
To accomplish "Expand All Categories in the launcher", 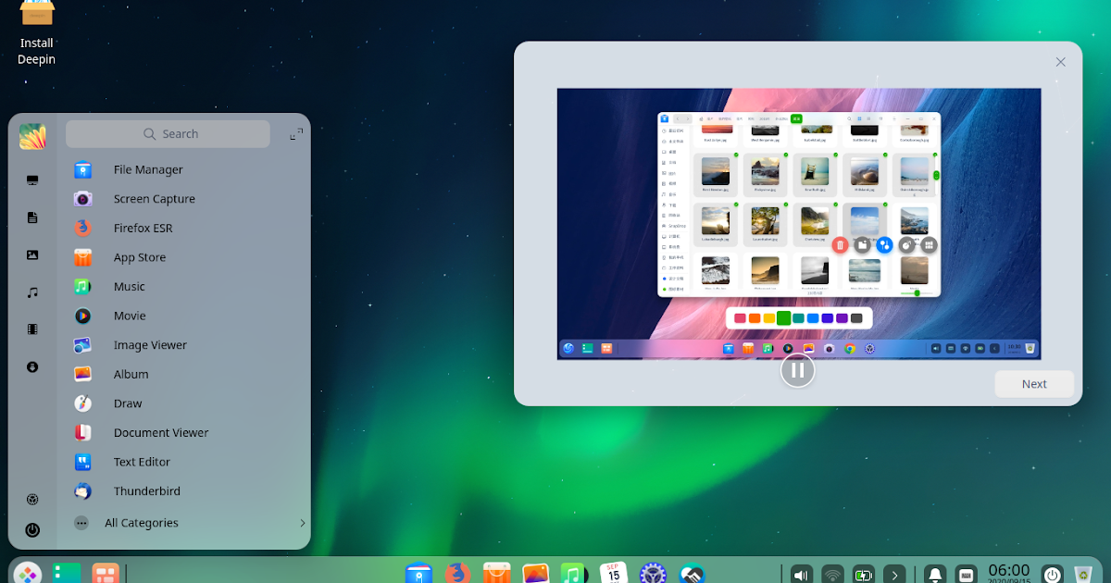I will point(142,523).
